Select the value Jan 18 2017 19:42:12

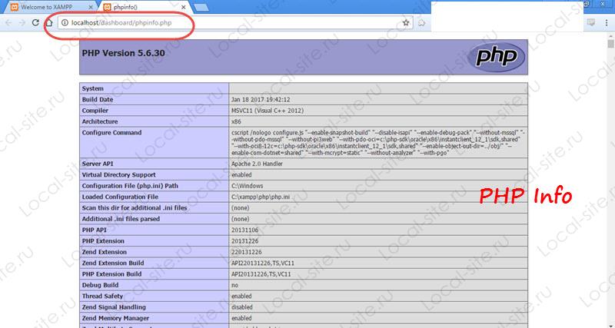(261, 100)
